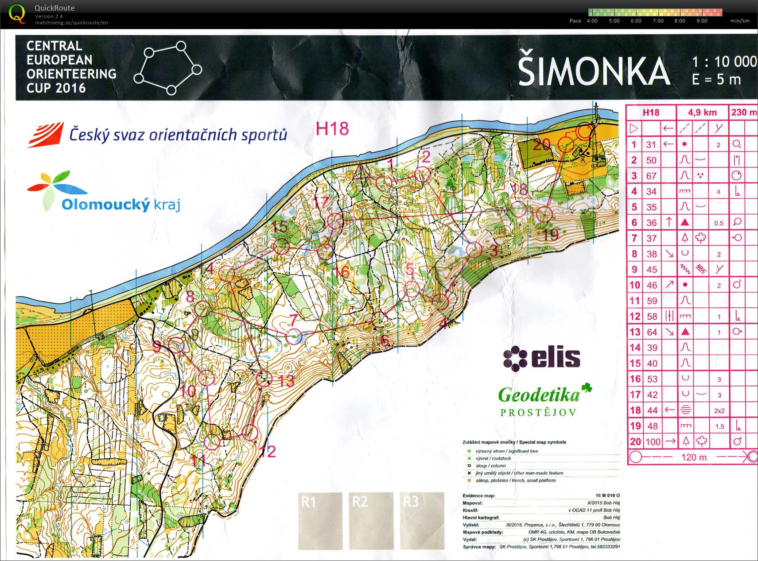Click control circle 19 on the map
Screen dimensions: 758x561
(544, 215)
